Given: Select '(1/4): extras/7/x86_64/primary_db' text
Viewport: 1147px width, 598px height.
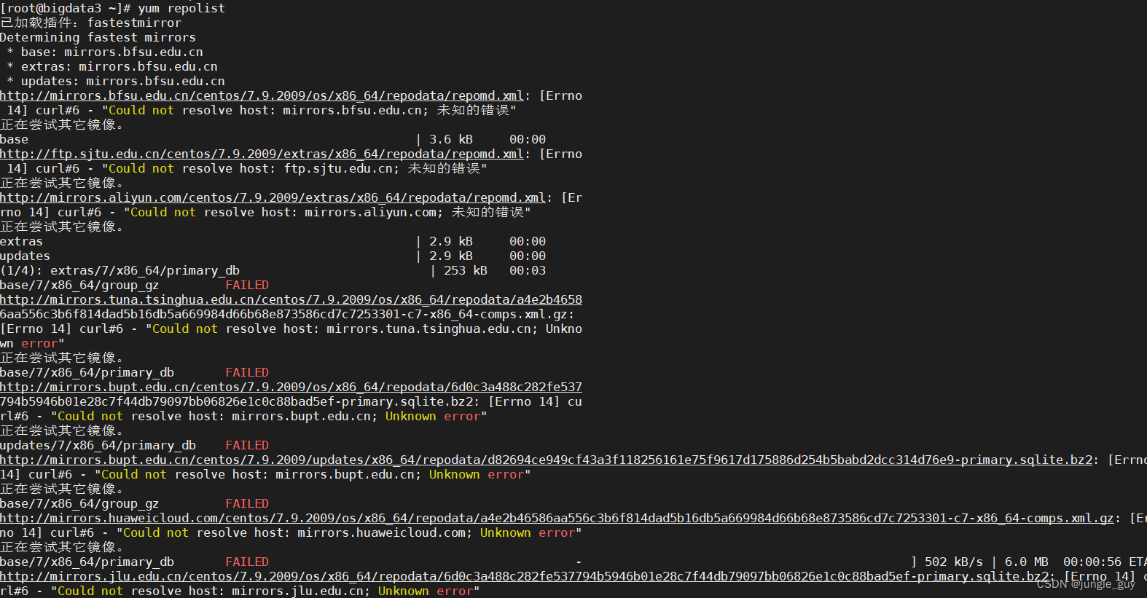Looking at the screenshot, I should click(x=120, y=270).
